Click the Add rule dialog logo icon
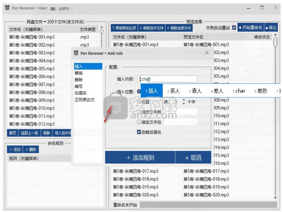282x212 pixels. pyautogui.click(x=76, y=53)
